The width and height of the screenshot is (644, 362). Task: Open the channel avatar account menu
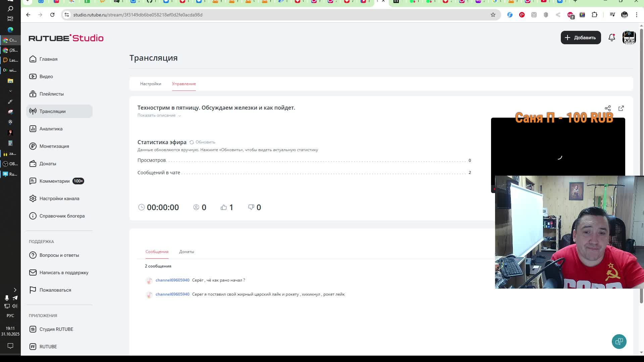pos(629,38)
